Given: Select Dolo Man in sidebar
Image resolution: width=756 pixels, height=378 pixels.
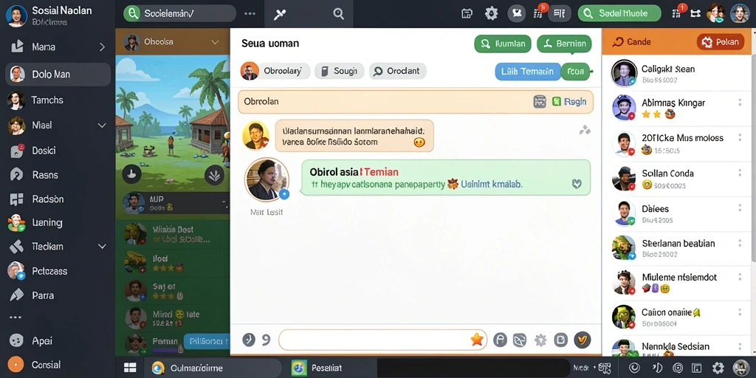Looking at the screenshot, I should pyautogui.click(x=58, y=75).
